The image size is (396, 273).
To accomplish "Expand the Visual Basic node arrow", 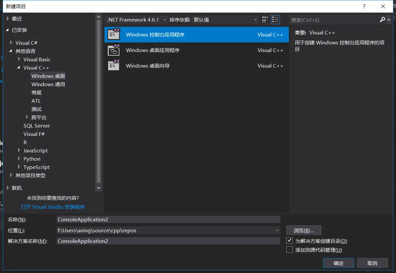I will tap(19, 59).
